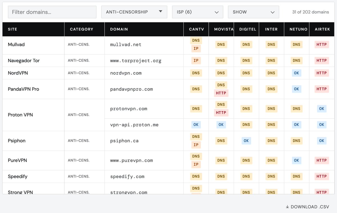Screen dimensions: 337x213
Task: Click the Proton VPN site name
Action: coord(21,115)
